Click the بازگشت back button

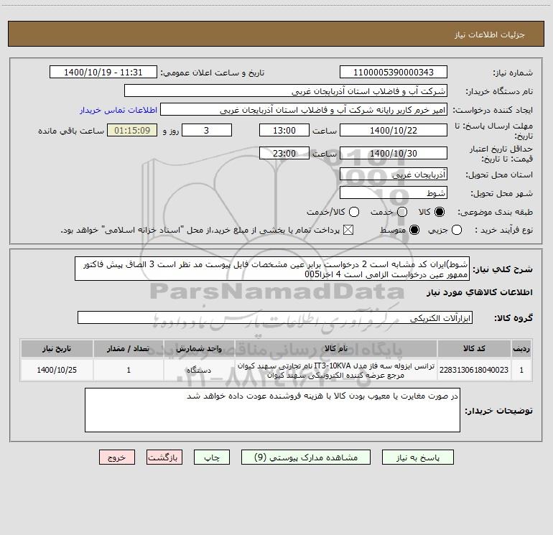(x=164, y=457)
